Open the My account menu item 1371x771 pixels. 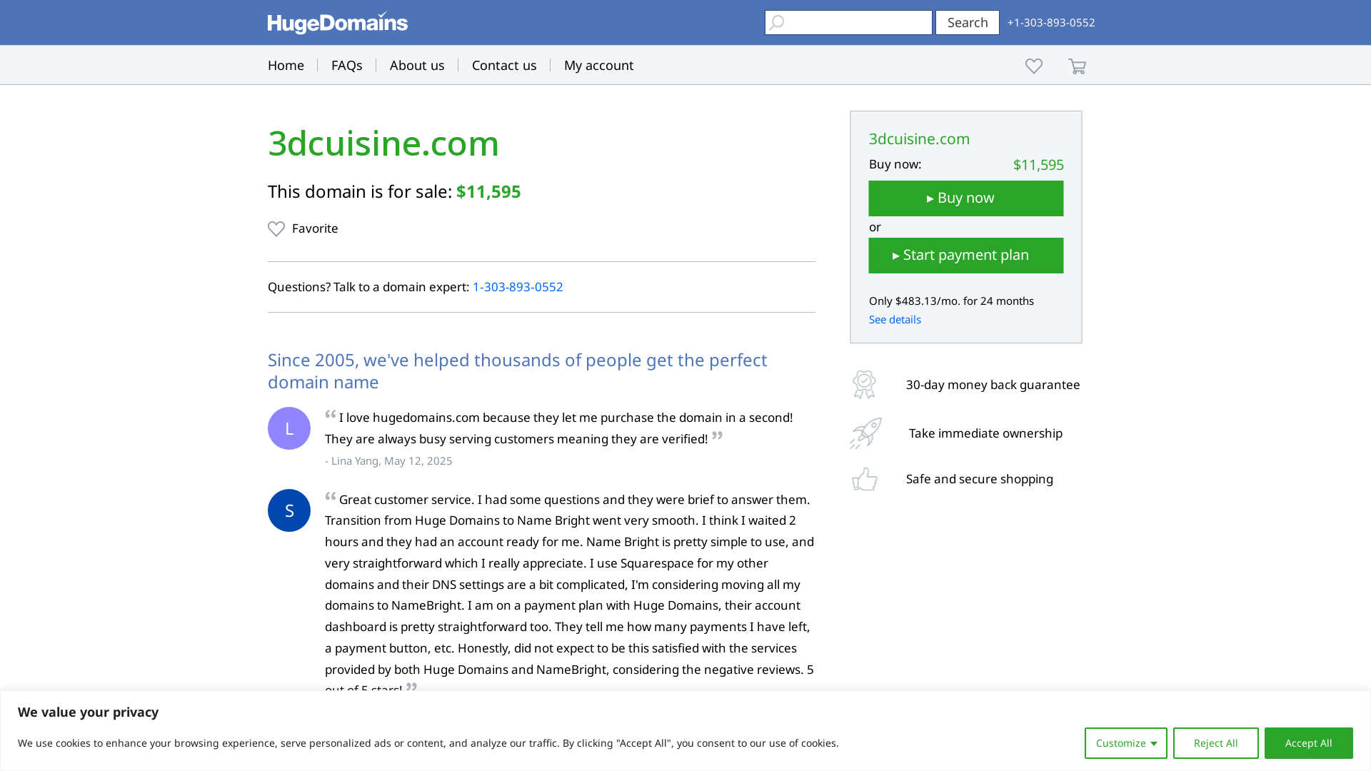pyautogui.click(x=598, y=66)
